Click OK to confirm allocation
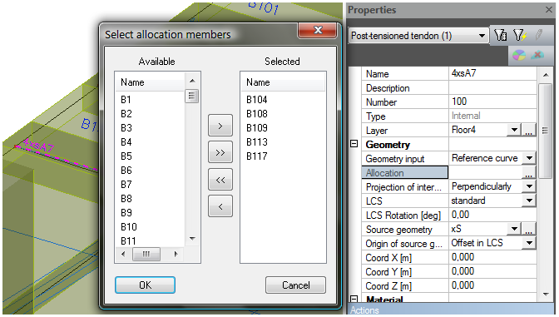This screenshot has width=559, height=317. tap(145, 285)
